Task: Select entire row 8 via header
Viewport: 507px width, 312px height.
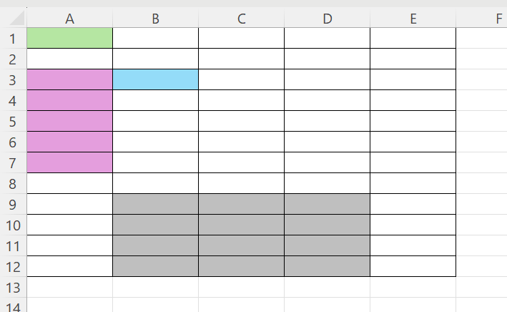Action: tap(13, 183)
